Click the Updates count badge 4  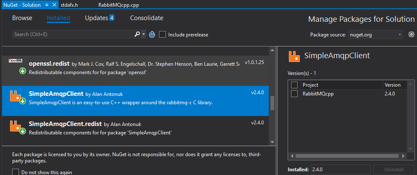point(112,18)
